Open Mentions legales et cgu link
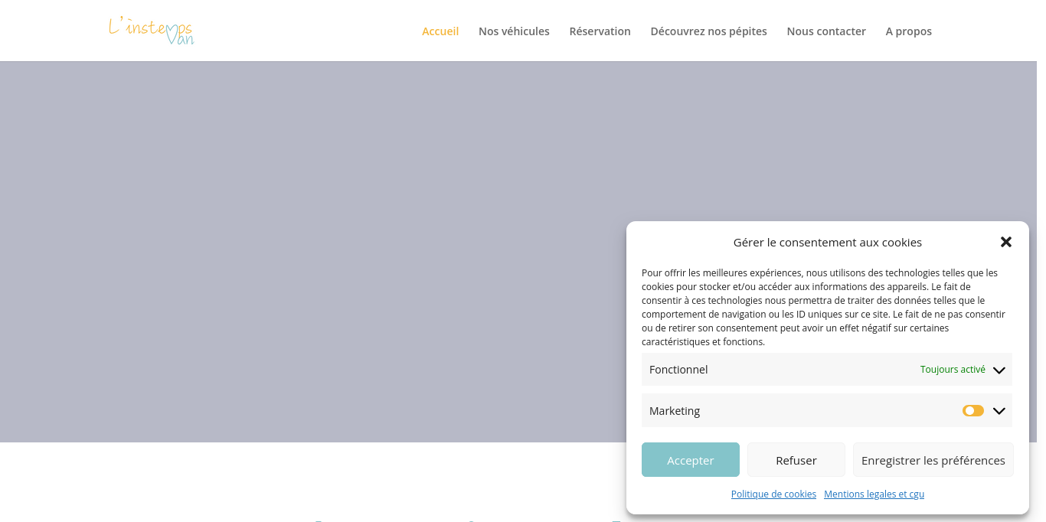This screenshot has width=1046, height=522. pyautogui.click(x=874, y=494)
